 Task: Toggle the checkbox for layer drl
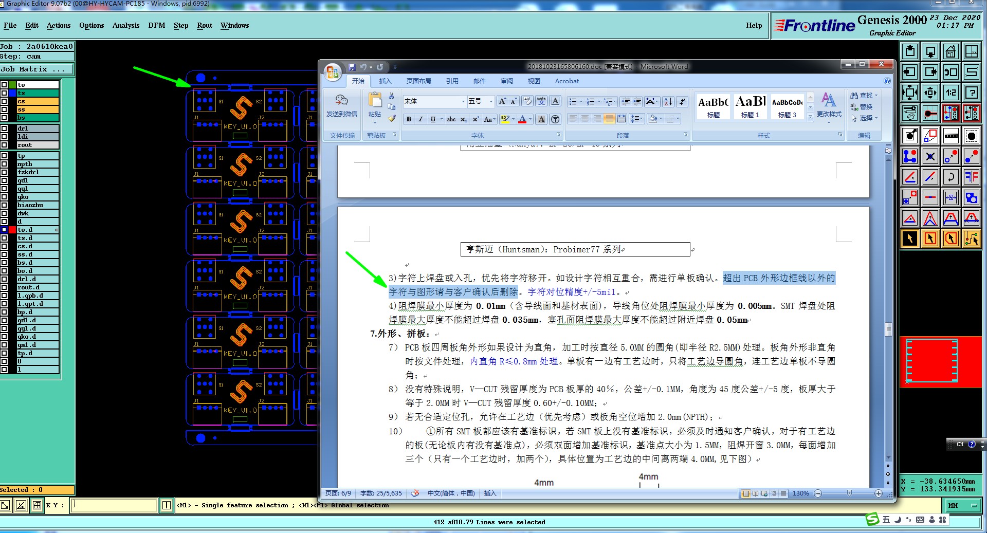[4, 128]
